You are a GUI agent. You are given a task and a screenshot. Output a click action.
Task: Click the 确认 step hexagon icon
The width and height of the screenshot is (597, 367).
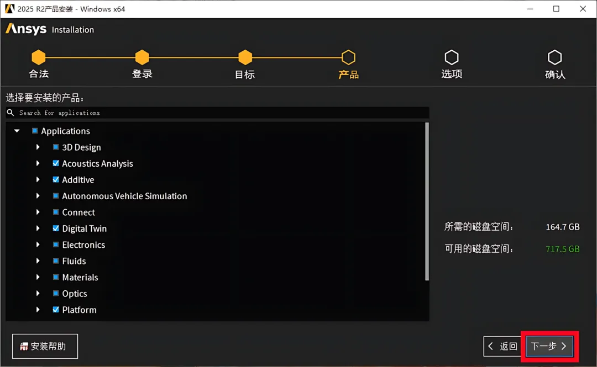555,57
